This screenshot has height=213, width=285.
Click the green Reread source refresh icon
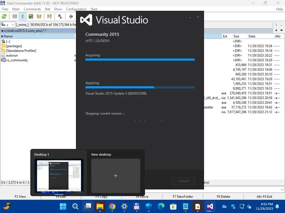click(4, 16)
